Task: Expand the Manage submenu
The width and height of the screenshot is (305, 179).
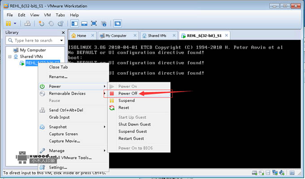Action: point(74,150)
